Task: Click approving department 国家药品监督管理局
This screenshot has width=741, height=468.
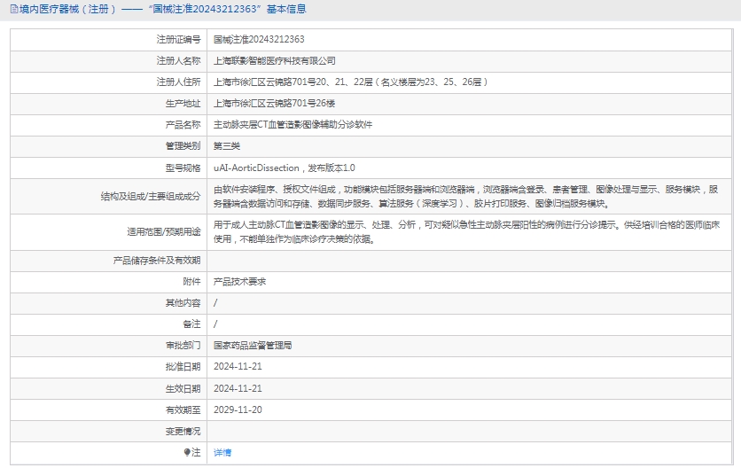Action: (x=253, y=345)
